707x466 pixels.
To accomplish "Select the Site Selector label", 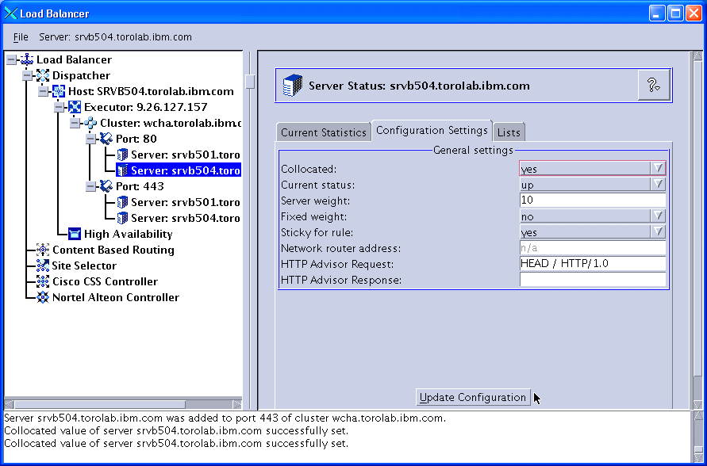I will pyautogui.click(x=84, y=265).
